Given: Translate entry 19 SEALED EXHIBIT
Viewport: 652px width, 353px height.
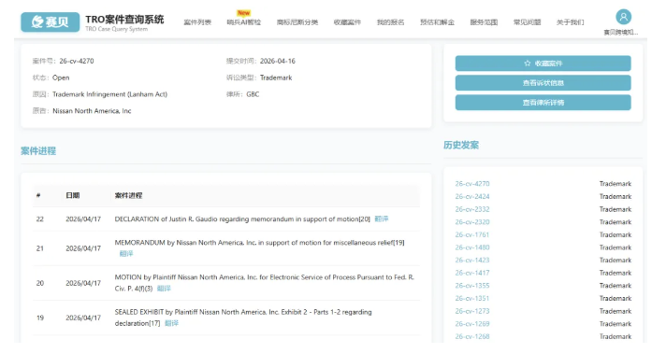Looking at the screenshot, I should pyautogui.click(x=171, y=323).
